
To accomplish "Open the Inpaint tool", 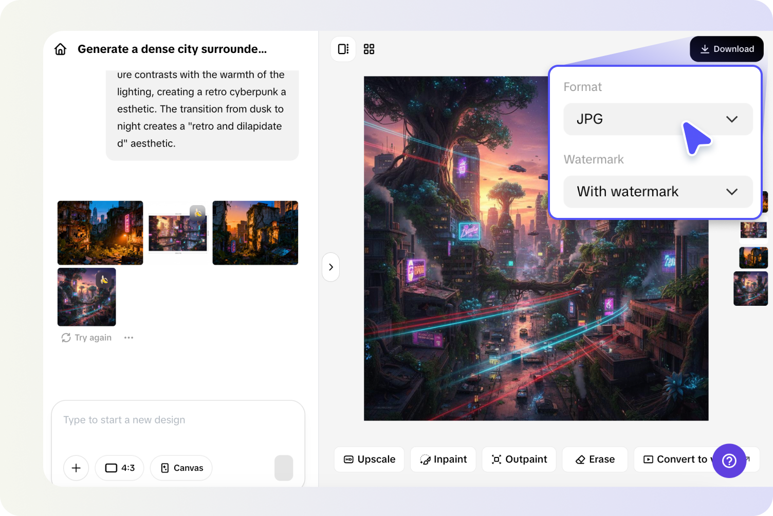I will [443, 459].
